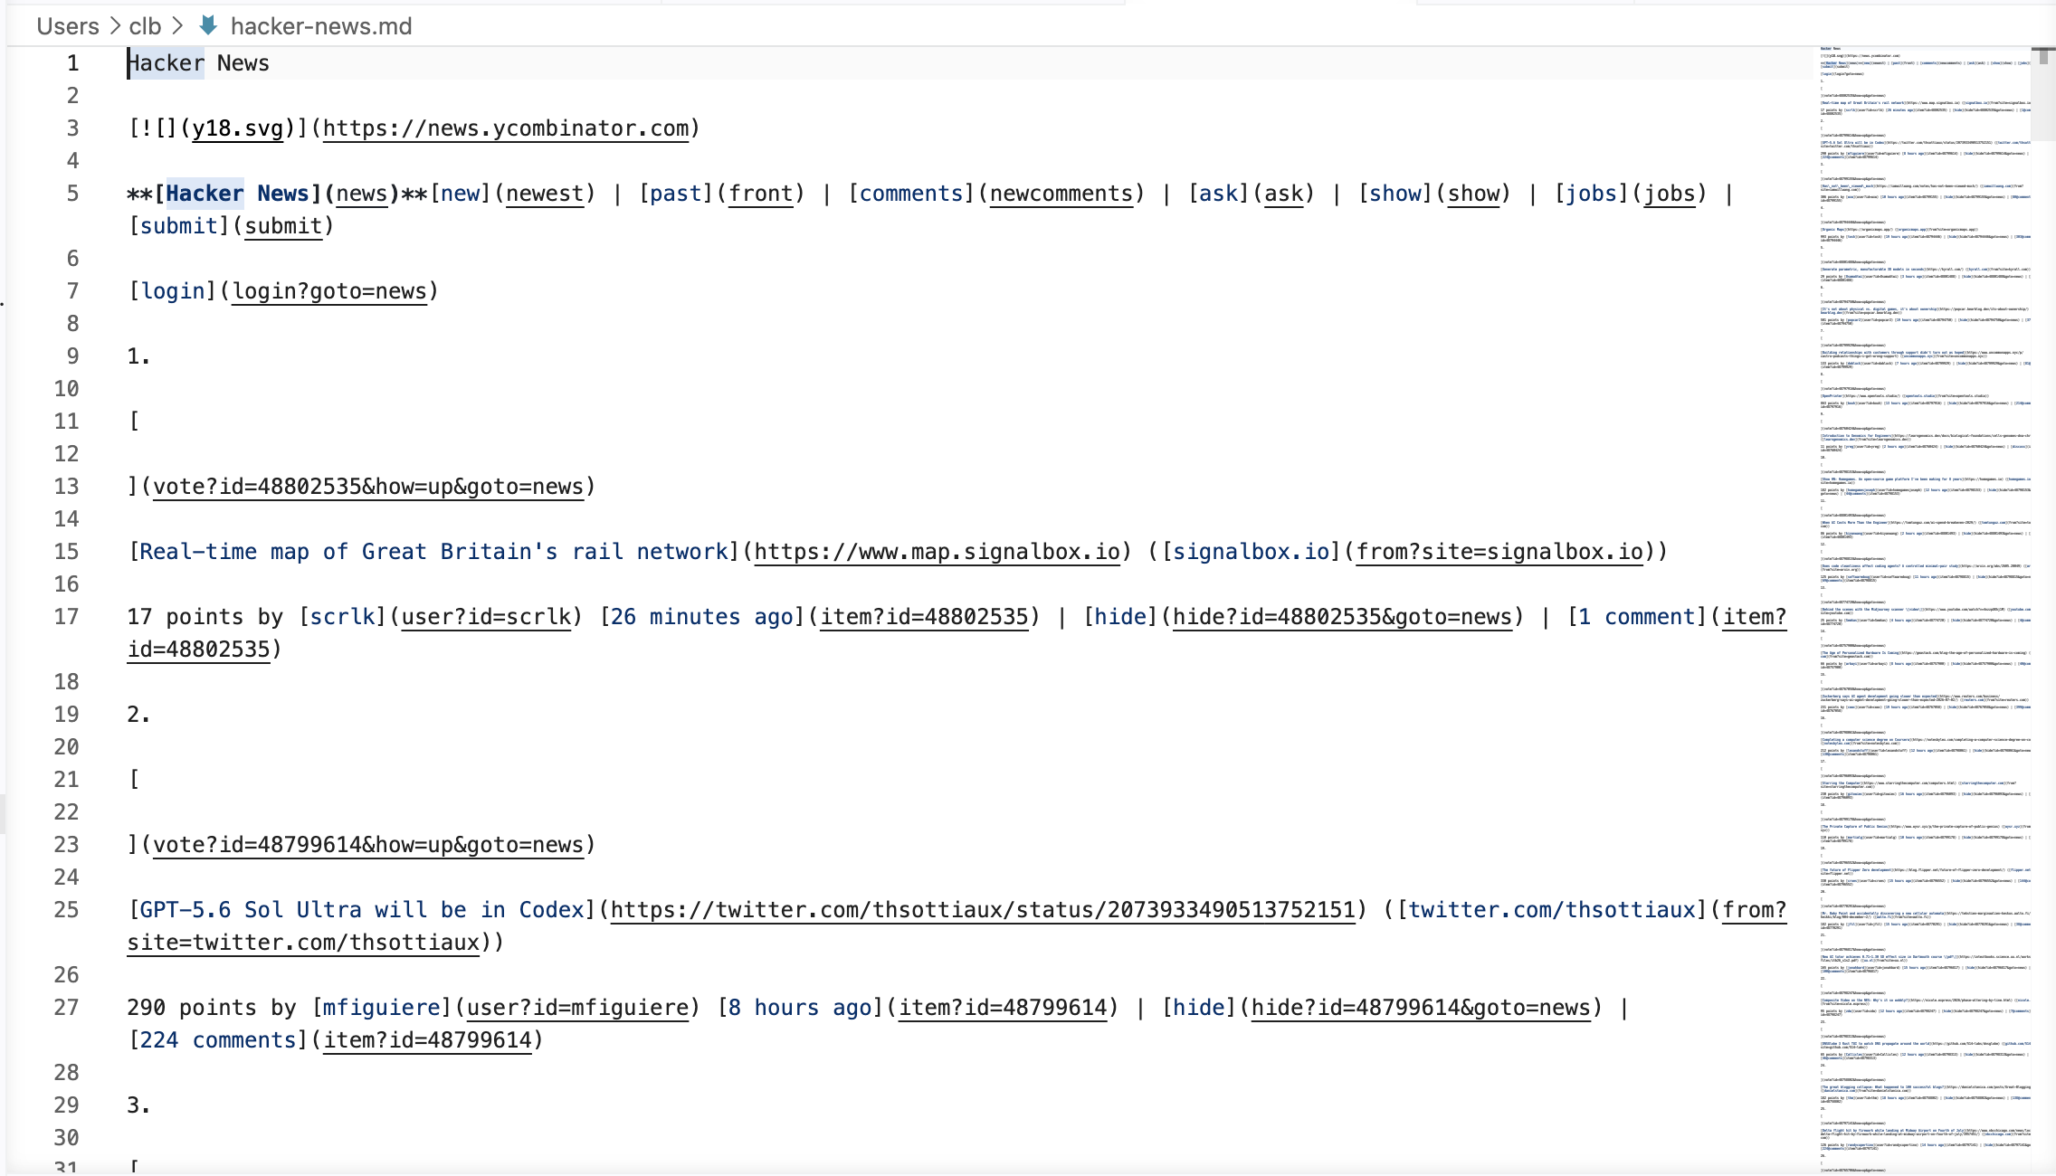Screen dimensions: 2056x1176
Task: Click the y18.svg image link
Action: [x=238, y=128]
